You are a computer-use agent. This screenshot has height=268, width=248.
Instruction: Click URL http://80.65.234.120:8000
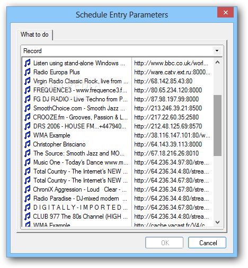tap(168, 90)
